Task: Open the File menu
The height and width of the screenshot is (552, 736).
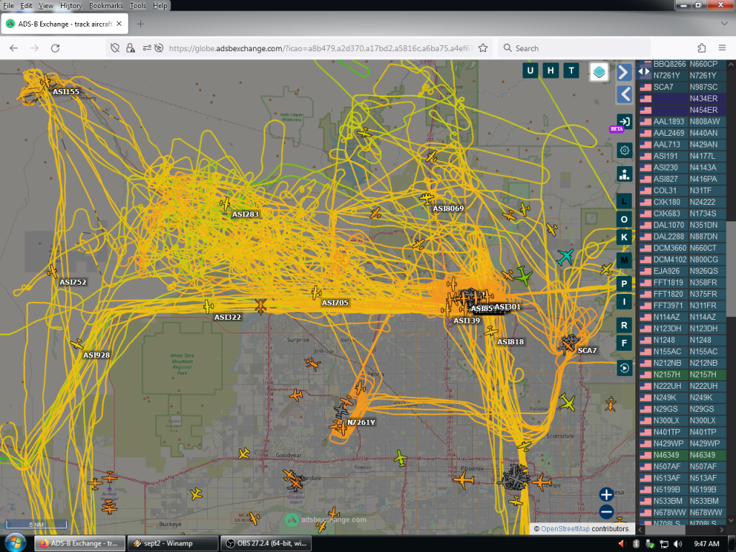Action: (x=9, y=6)
